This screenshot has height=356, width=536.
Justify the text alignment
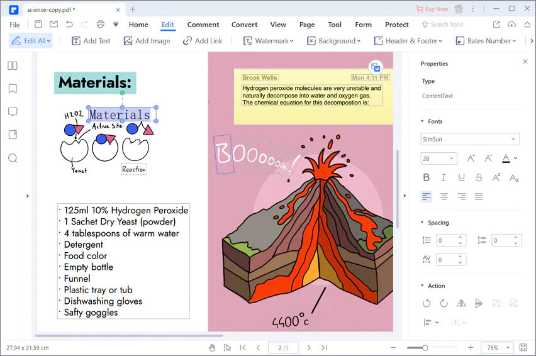pyautogui.click(x=479, y=196)
